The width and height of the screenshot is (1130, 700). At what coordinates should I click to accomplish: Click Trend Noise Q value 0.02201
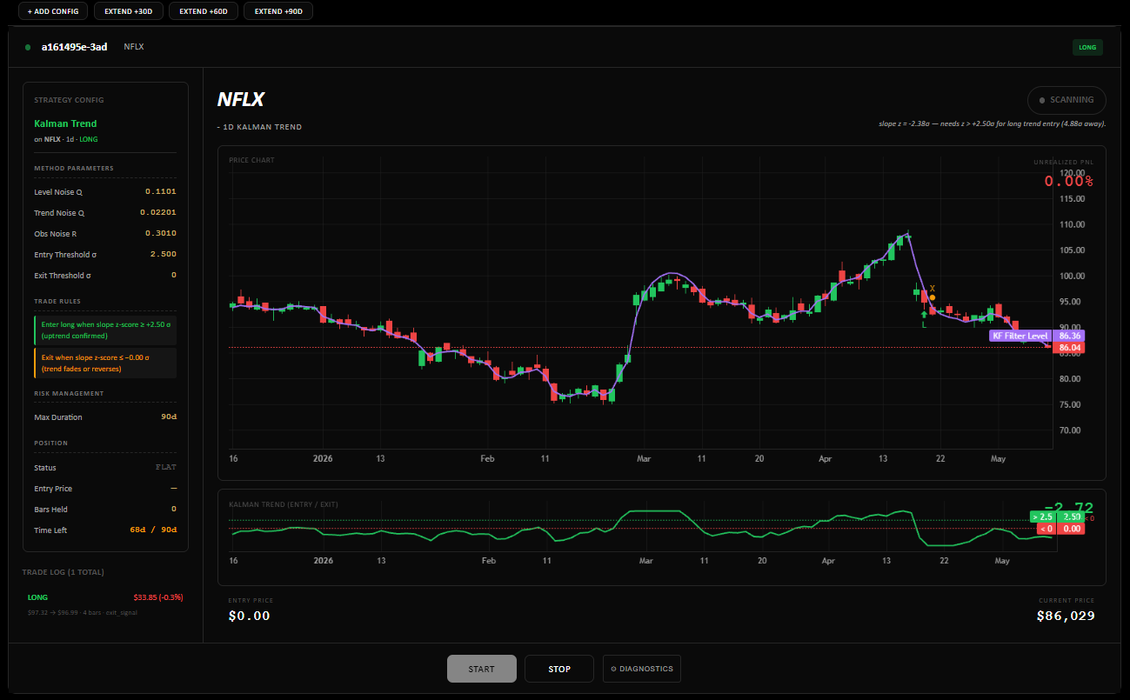tap(158, 212)
